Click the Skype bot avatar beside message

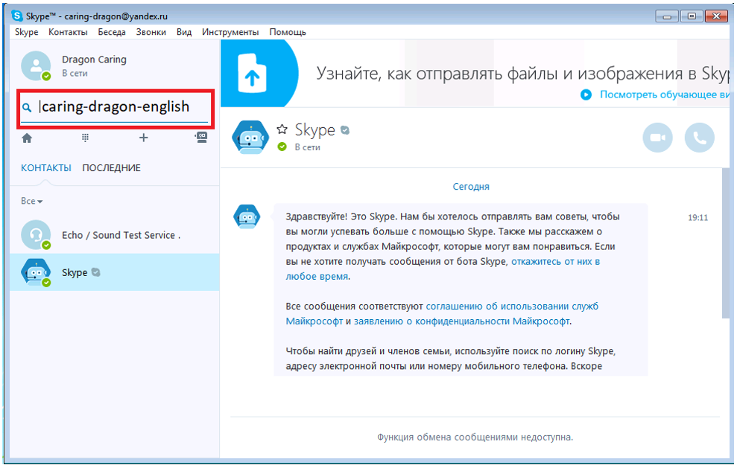click(247, 217)
